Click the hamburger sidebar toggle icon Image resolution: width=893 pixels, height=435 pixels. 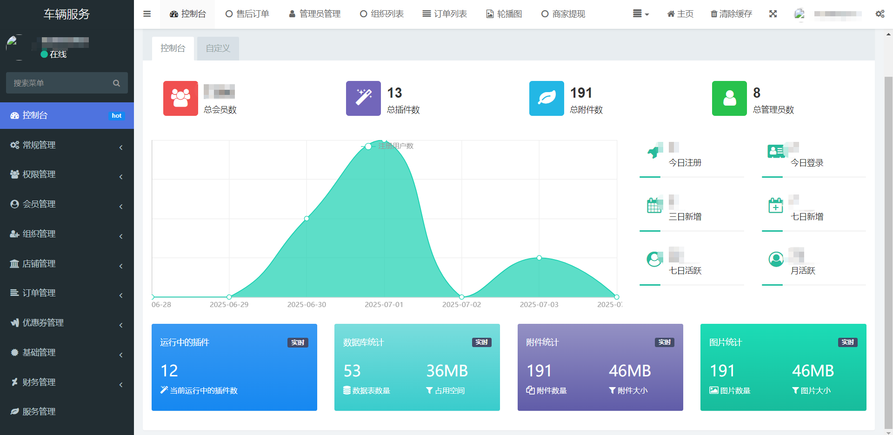click(147, 14)
